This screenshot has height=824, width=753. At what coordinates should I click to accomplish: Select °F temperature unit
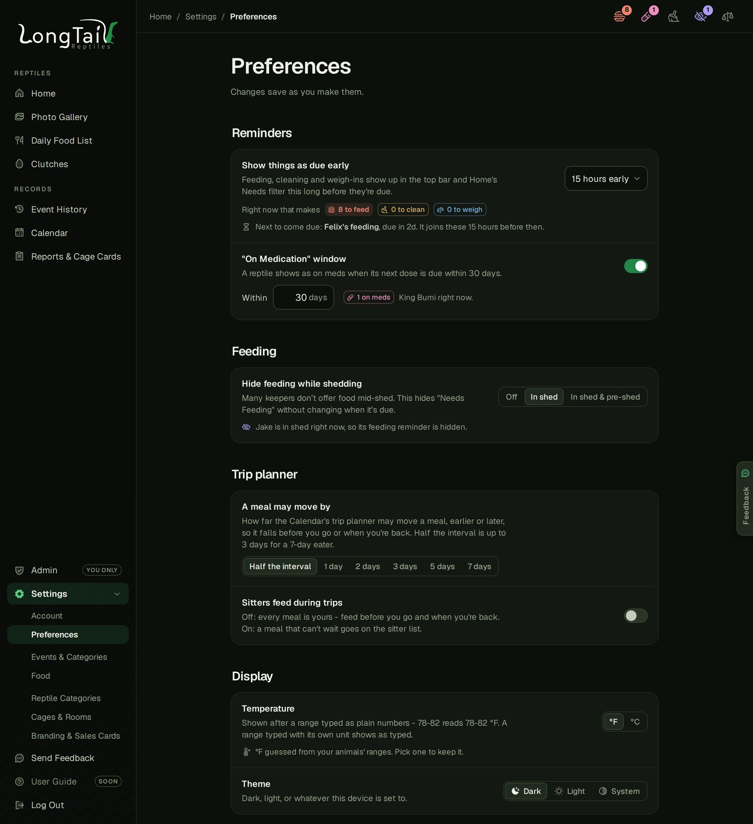[613, 722]
